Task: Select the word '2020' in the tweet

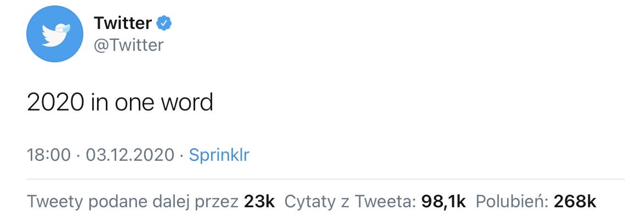Action: pyautogui.click(x=55, y=103)
